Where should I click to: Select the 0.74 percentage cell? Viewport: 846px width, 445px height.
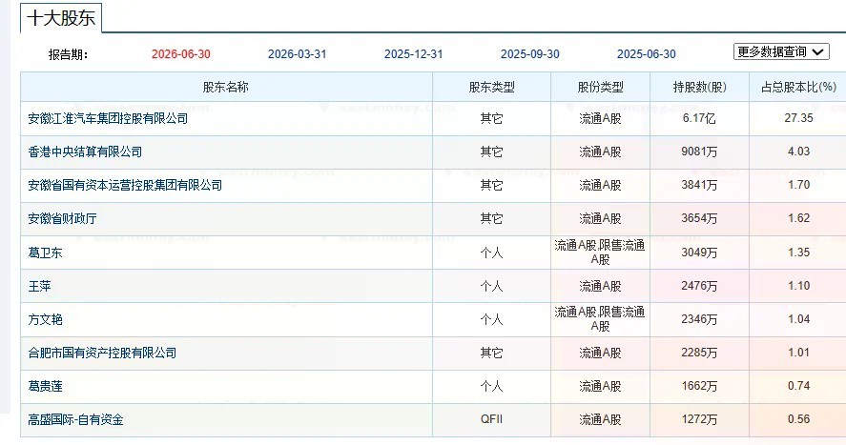tap(798, 386)
